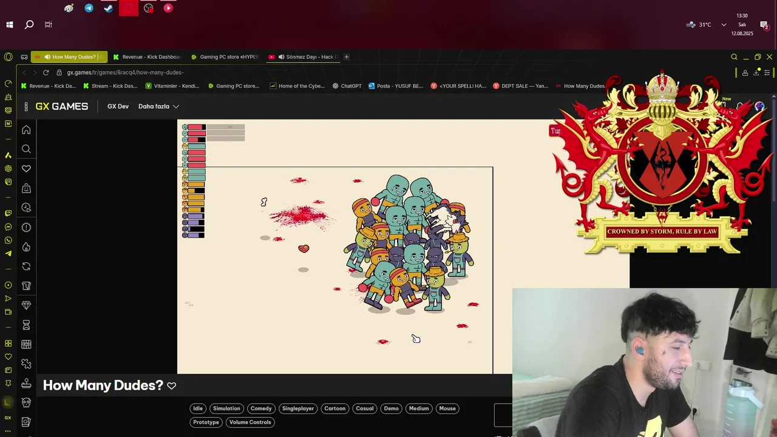Select the Demo tag

[x=392, y=408]
